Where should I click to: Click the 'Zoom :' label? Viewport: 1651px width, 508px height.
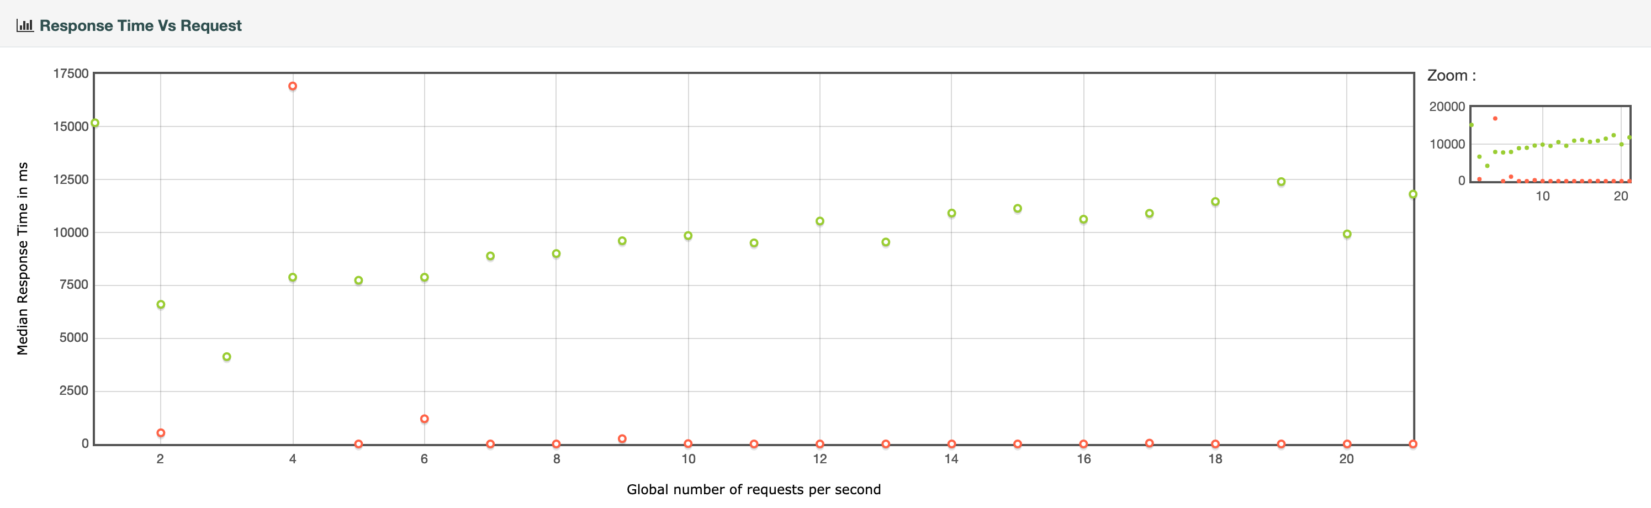coord(1451,76)
